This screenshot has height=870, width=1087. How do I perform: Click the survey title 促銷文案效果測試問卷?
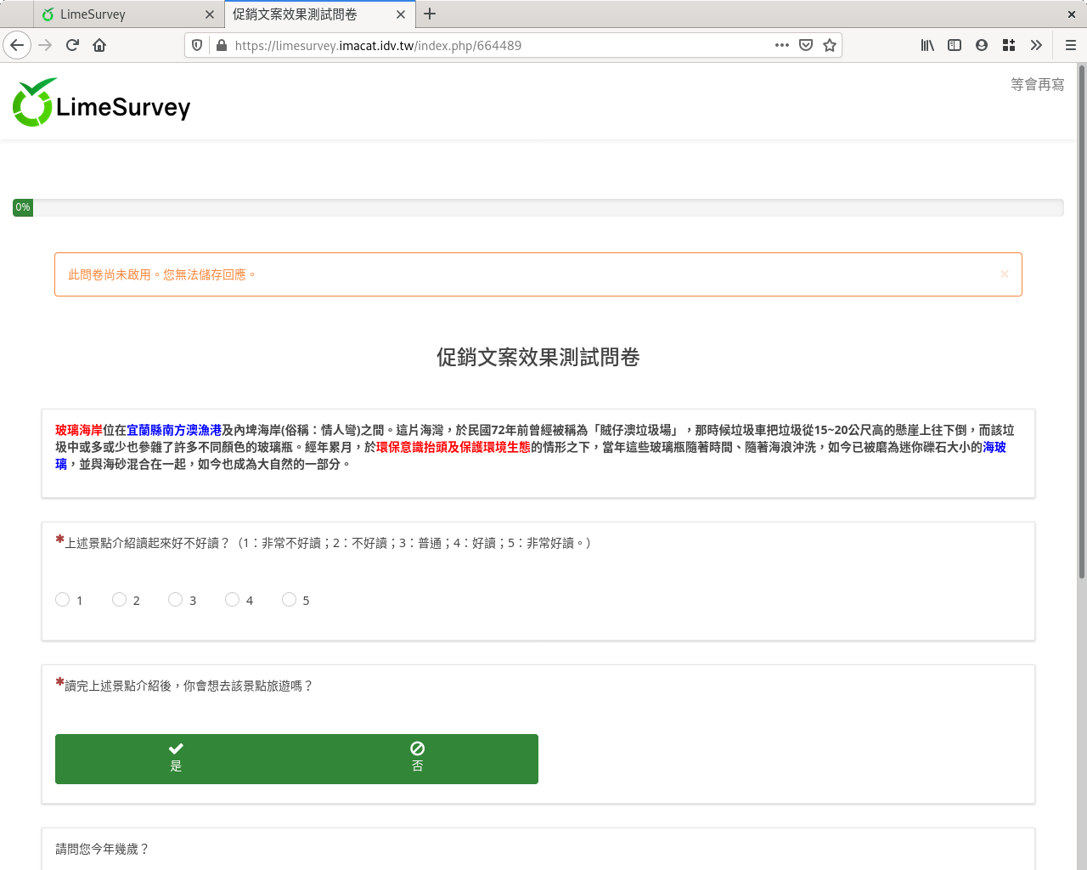click(538, 357)
